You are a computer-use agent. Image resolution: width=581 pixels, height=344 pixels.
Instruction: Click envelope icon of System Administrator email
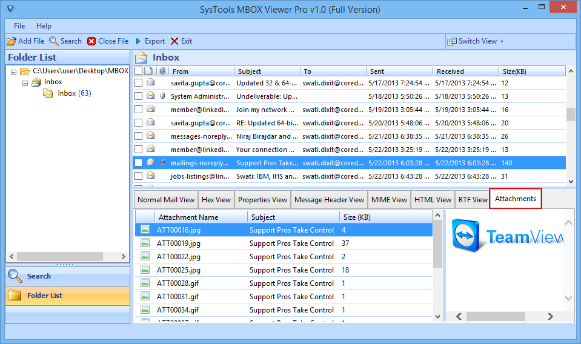[x=150, y=96]
